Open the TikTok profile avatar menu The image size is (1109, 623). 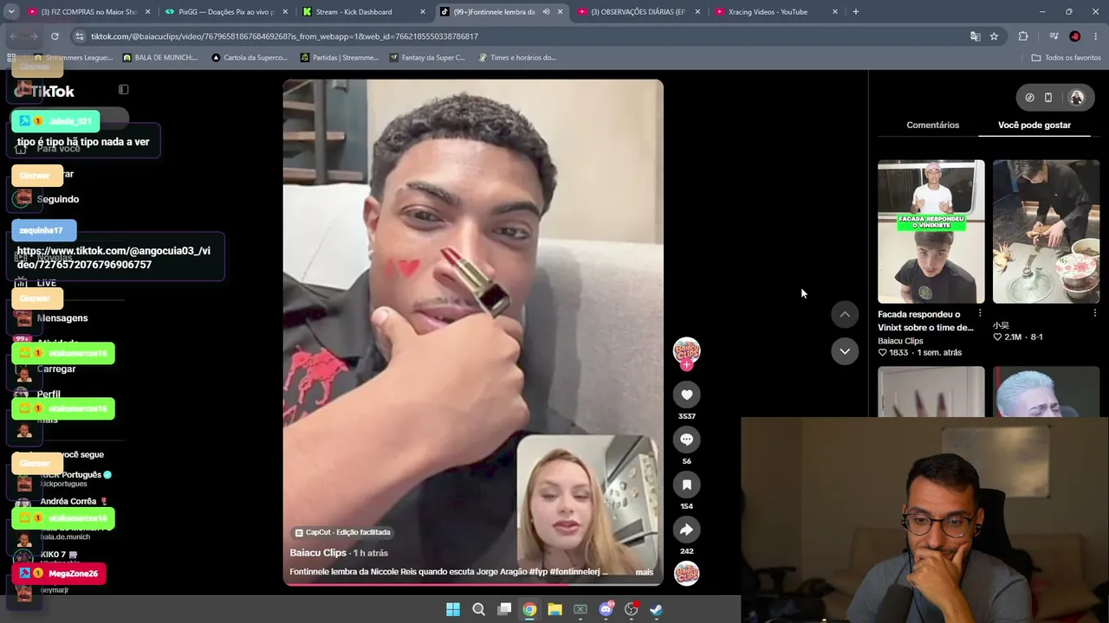coord(1077,98)
